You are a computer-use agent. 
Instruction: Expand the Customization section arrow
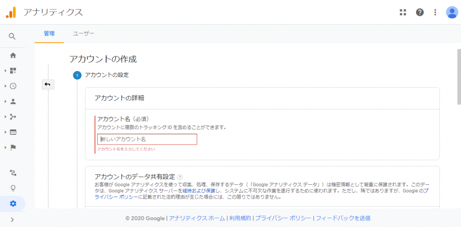(x=5, y=71)
